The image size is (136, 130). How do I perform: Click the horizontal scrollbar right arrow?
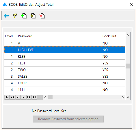(123, 97)
